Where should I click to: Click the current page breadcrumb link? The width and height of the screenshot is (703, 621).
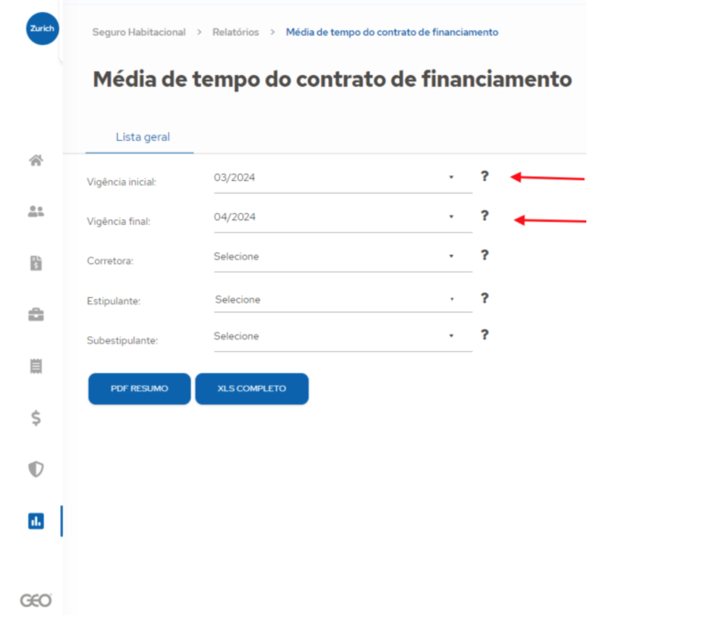click(x=392, y=32)
